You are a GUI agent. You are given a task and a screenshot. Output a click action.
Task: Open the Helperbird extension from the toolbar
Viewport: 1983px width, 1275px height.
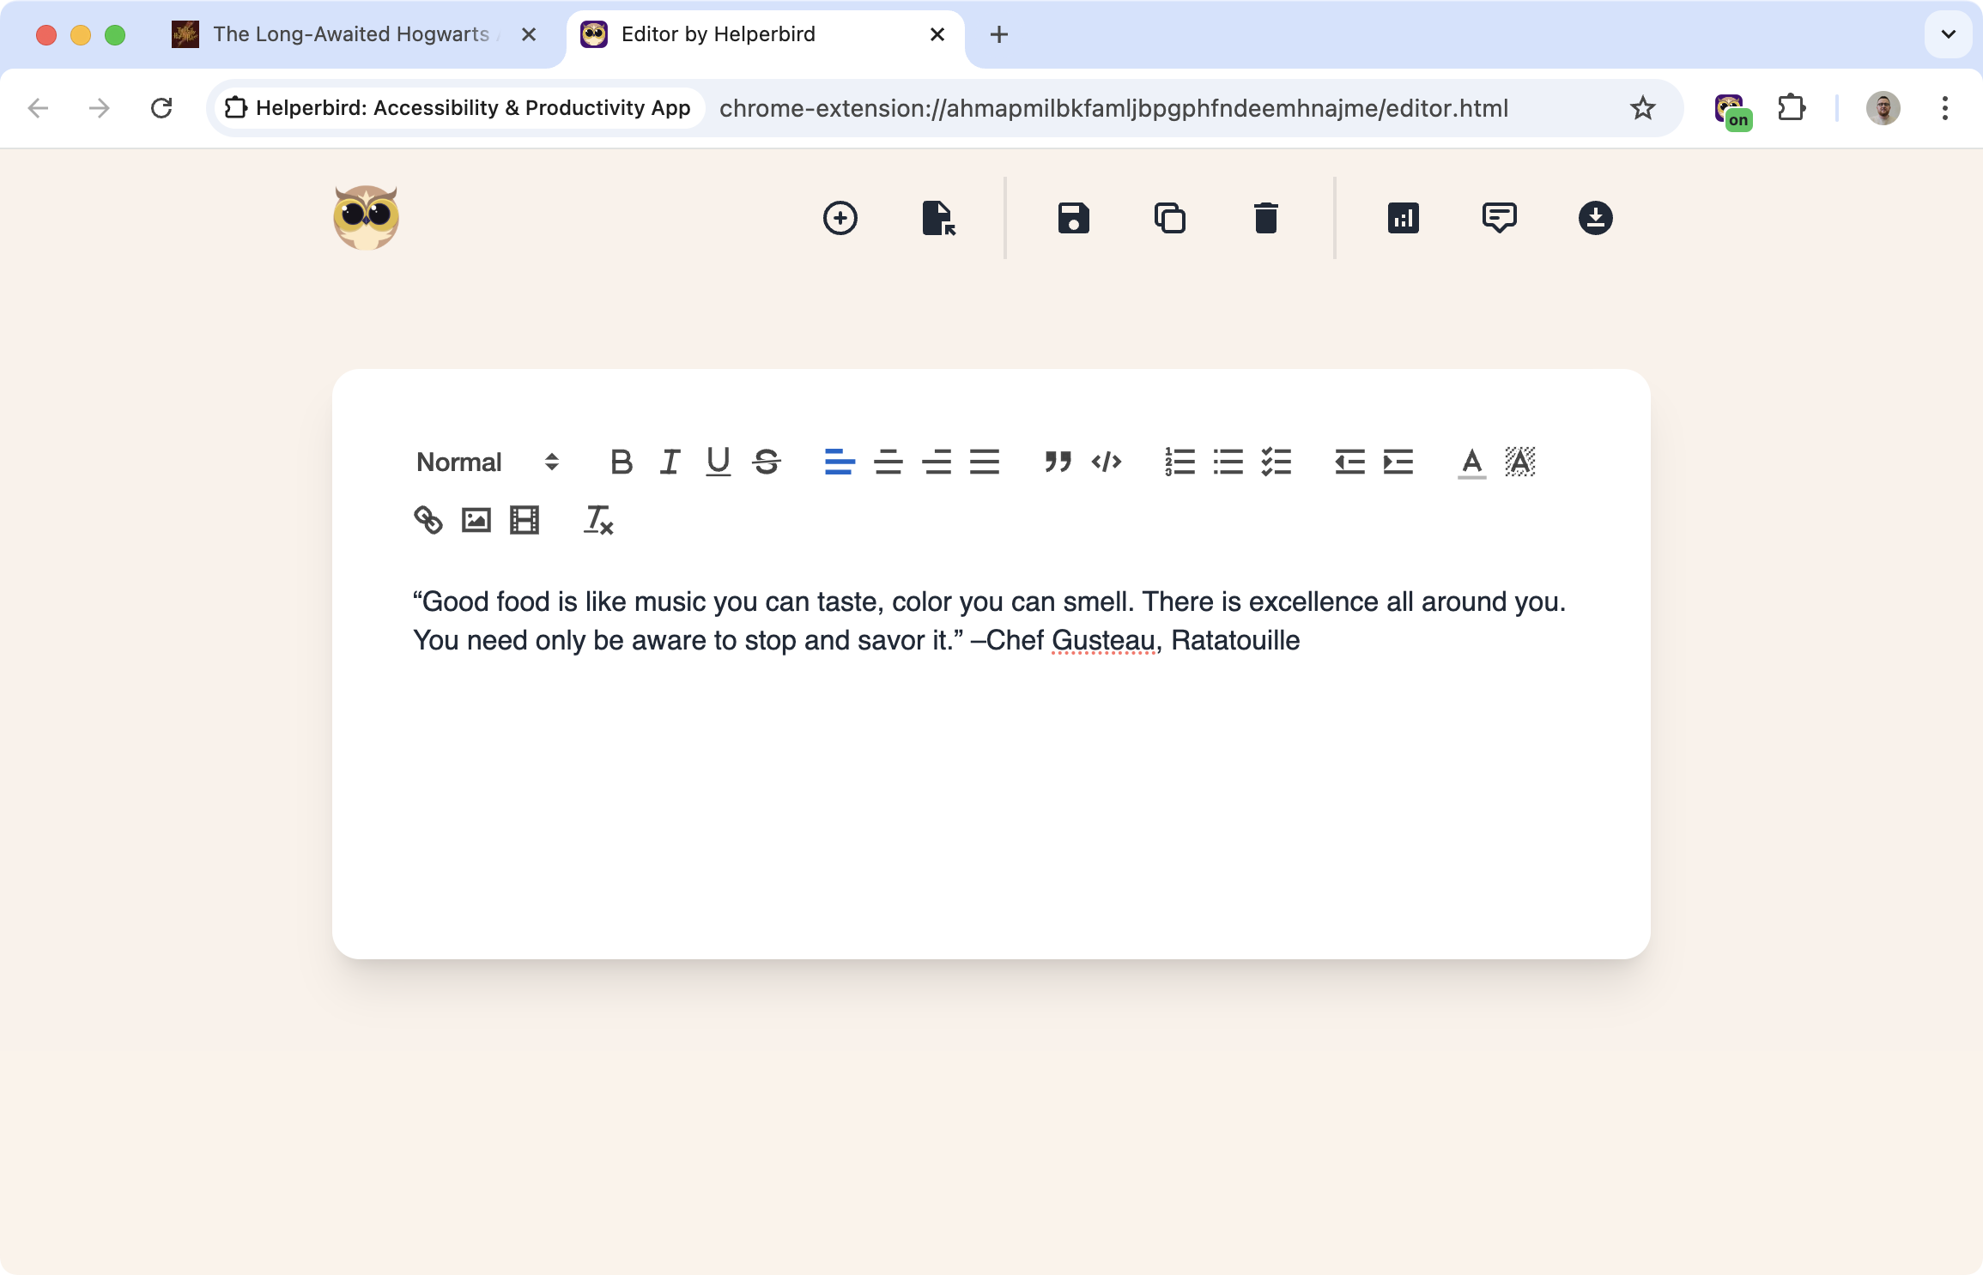1730,108
